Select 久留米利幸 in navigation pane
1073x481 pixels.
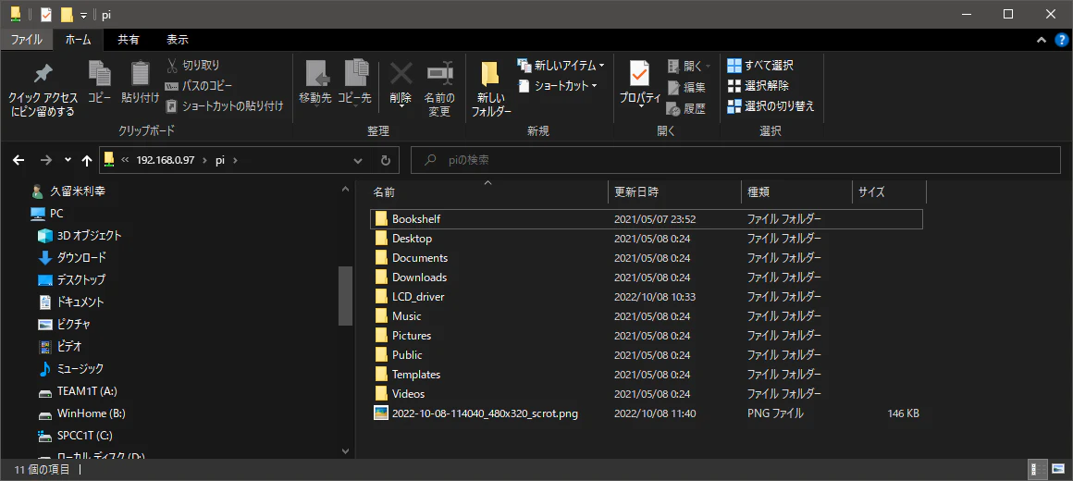(68, 191)
